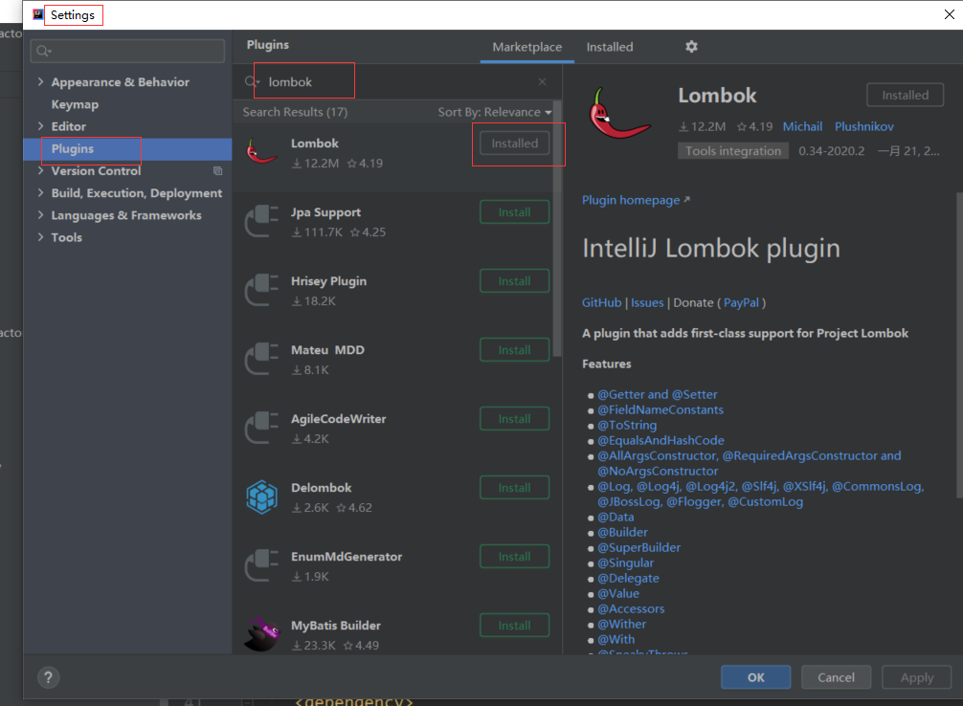Expand the Tools settings section
Image resolution: width=963 pixels, height=706 pixels.
(x=40, y=236)
